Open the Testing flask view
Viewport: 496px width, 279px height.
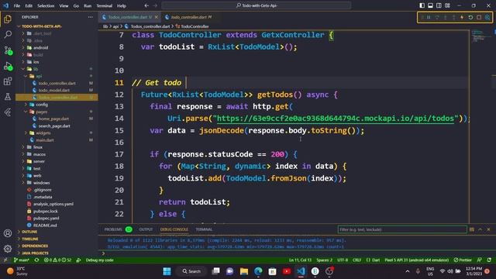click(x=8, y=96)
